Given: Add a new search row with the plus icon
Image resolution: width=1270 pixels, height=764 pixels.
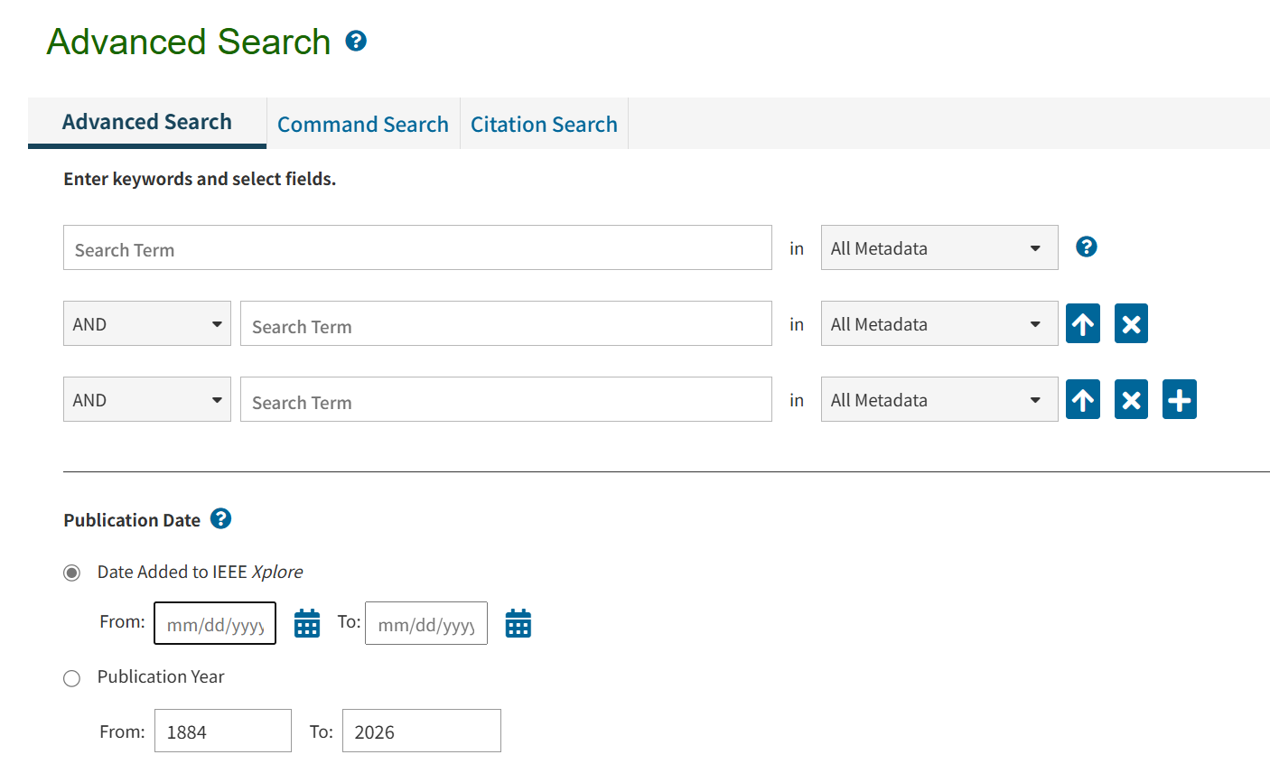Looking at the screenshot, I should pos(1180,399).
